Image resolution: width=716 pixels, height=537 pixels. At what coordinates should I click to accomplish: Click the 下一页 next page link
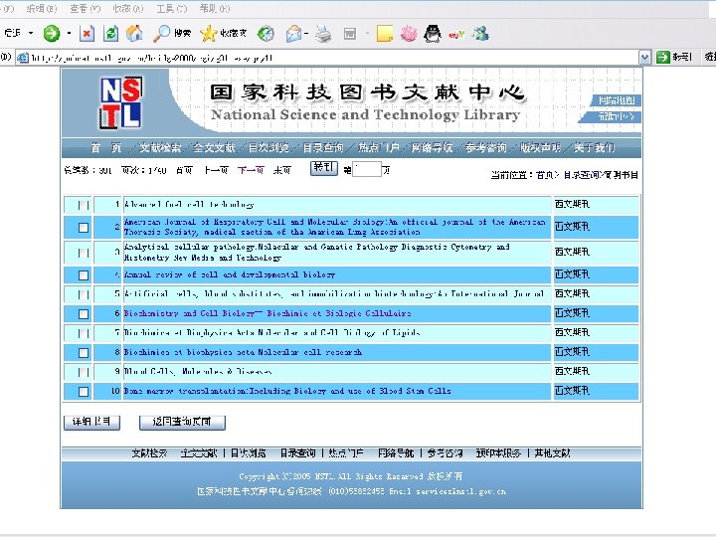(251, 170)
